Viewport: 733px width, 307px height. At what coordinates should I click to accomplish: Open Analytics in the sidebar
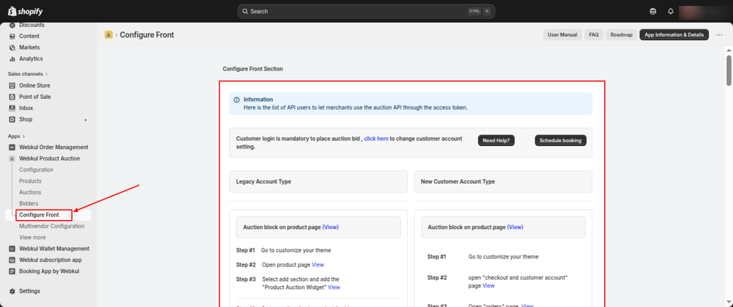coord(31,58)
